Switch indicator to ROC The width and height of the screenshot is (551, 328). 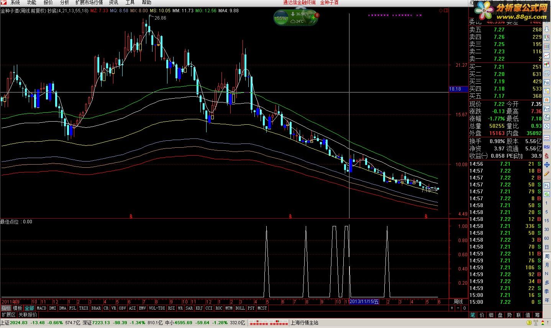pos(219,308)
